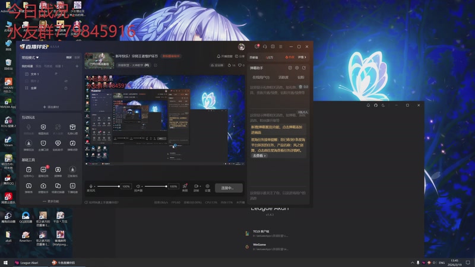Open the 弹幕秀 tool
Image resolution: width=475 pixels, height=267 pixels.
(28, 186)
